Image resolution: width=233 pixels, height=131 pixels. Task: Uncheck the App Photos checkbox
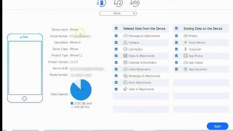(176, 56)
